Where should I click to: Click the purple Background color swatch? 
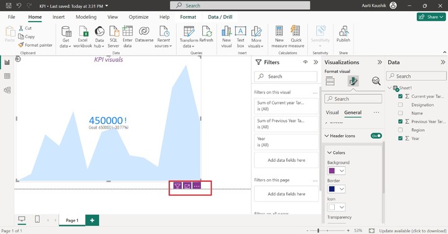(332, 171)
